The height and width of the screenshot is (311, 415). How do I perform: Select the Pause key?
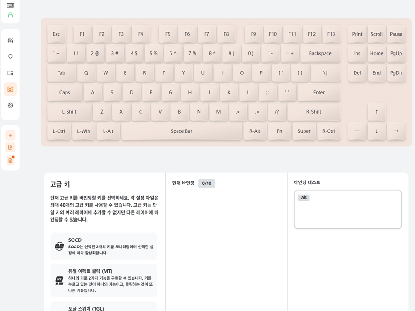coord(396,34)
